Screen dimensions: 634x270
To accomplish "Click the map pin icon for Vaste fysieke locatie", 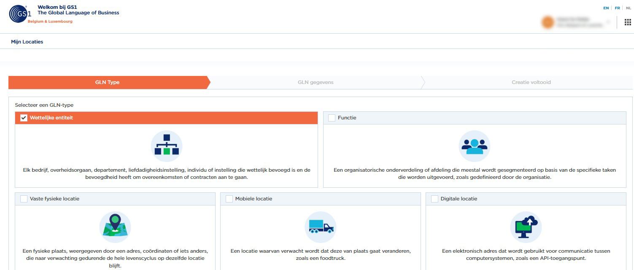I will click(x=115, y=227).
